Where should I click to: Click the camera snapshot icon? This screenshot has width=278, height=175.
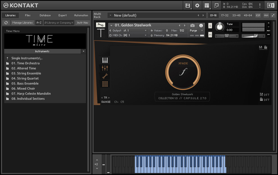pos(192,25)
